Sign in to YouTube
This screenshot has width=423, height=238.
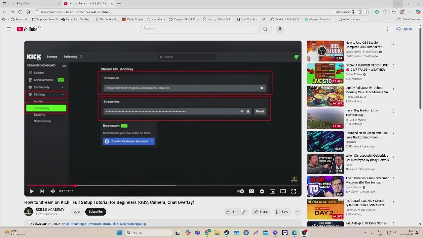404,29
